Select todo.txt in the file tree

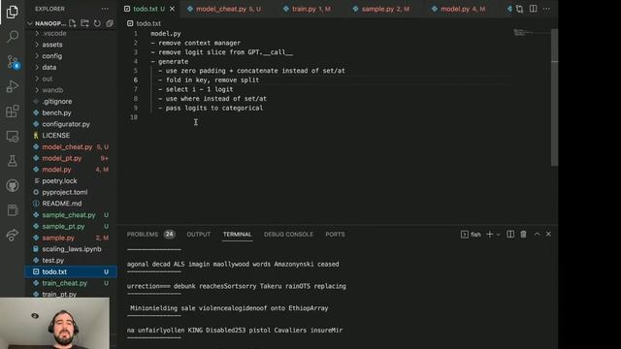pyautogui.click(x=71, y=271)
